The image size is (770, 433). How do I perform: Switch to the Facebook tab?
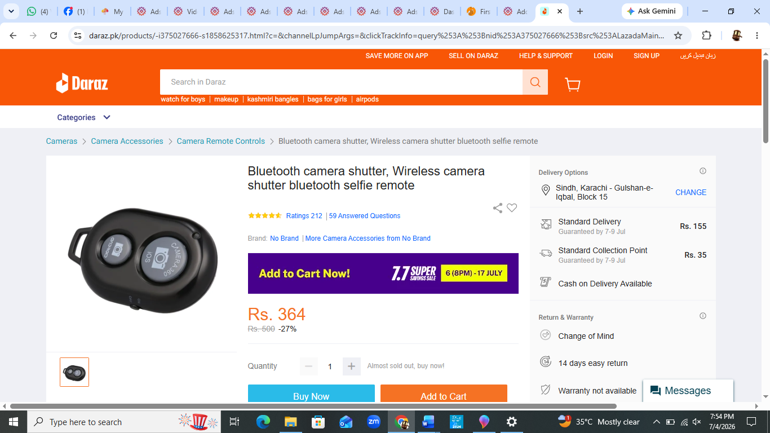click(x=75, y=11)
